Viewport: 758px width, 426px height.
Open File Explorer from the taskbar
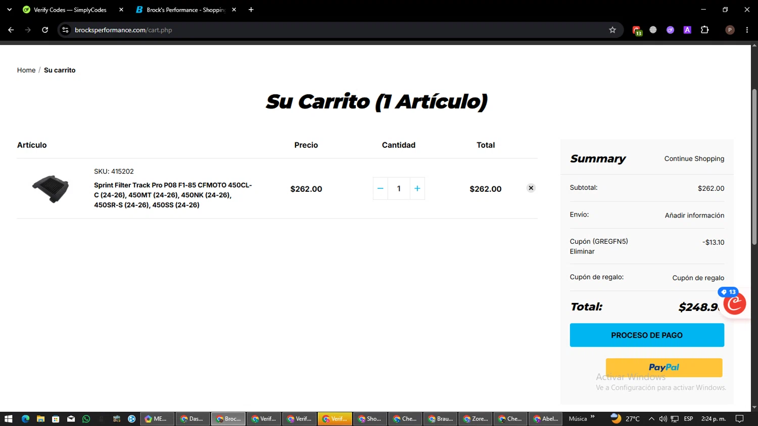[40, 419]
